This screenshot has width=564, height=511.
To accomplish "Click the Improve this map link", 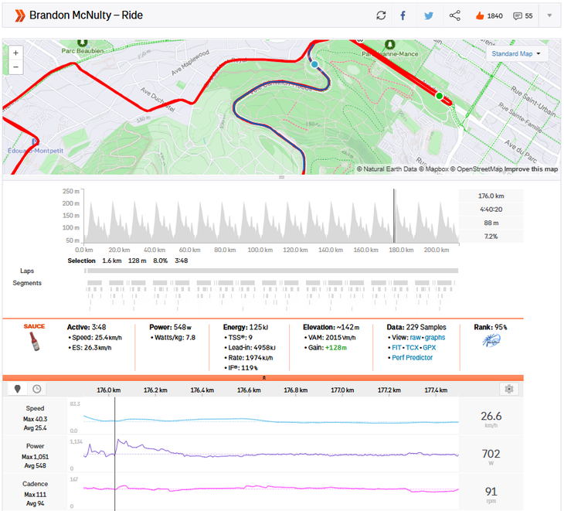I will click(x=531, y=169).
